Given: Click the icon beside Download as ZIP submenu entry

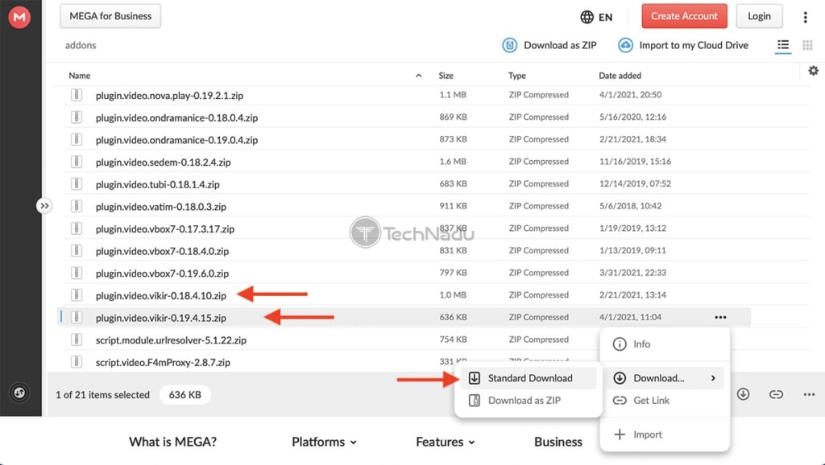Looking at the screenshot, I should pos(474,401).
